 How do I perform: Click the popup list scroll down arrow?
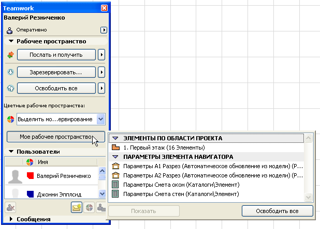[309, 197]
